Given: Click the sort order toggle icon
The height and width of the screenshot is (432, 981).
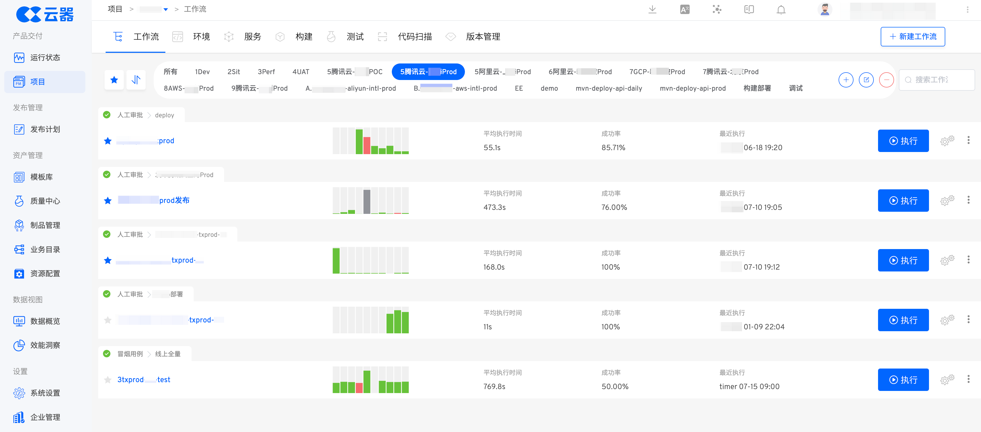Looking at the screenshot, I should [136, 80].
